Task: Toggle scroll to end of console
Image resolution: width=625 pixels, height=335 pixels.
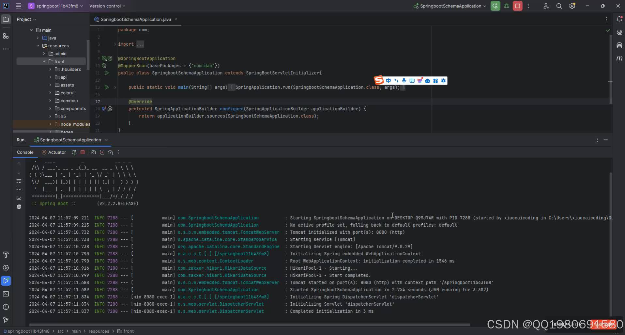Action: pos(19,189)
